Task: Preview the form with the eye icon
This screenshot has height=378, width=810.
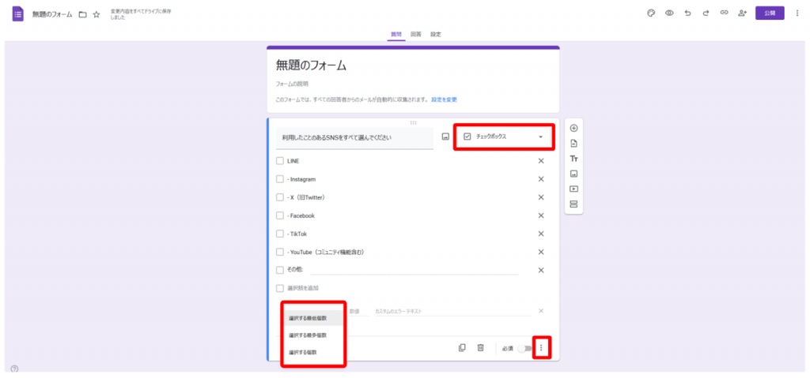Action: click(x=669, y=13)
